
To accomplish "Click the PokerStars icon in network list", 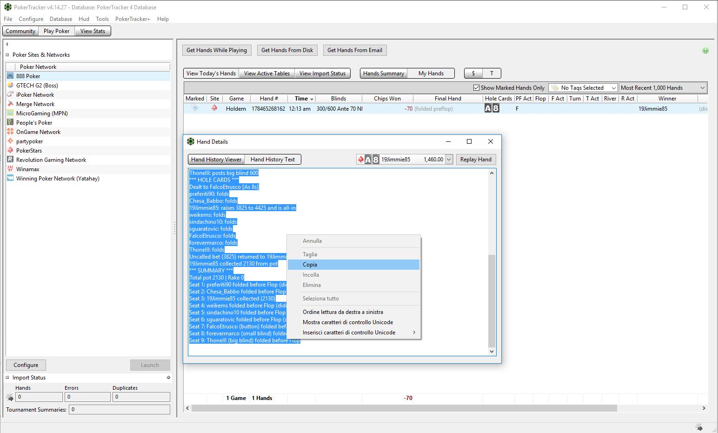I will (x=10, y=150).
